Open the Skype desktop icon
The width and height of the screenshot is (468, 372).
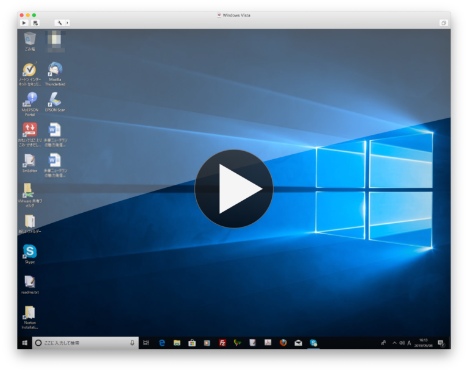click(x=29, y=251)
